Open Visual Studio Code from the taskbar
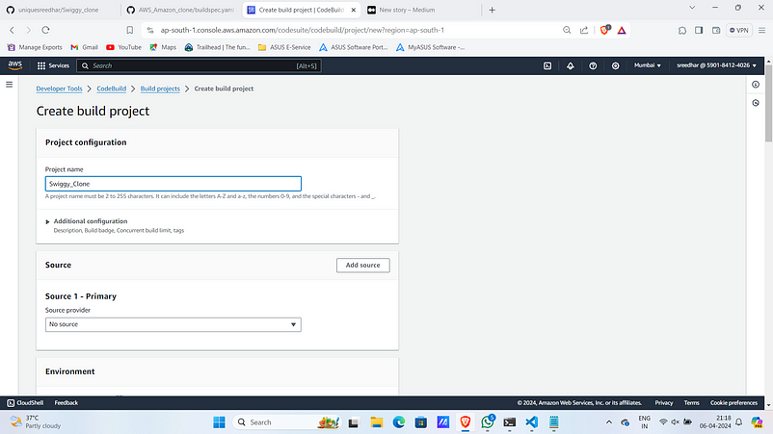The height and width of the screenshot is (434, 773). (531, 422)
